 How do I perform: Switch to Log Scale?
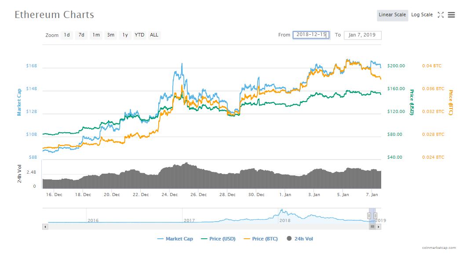pos(422,15)
